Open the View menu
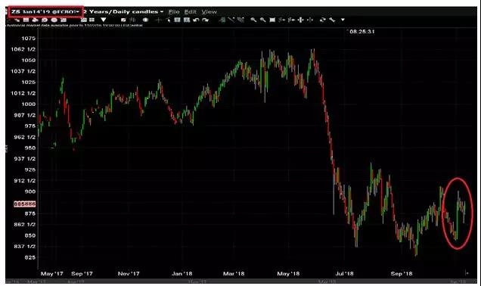Image resolution: width=481 pixels, height=286 pixels. point(209,11)
